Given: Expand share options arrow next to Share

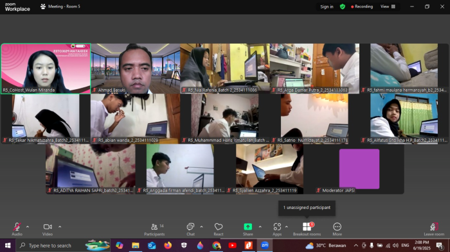Looking at the screenshot, I should [260, 227].
